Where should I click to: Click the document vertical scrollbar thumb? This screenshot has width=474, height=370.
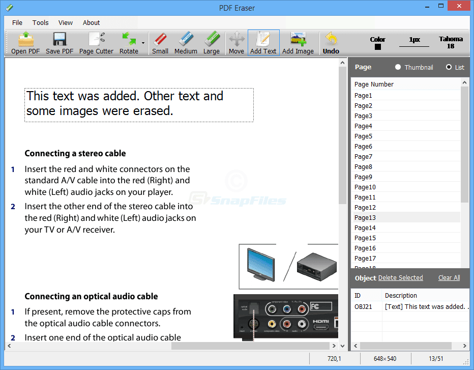click(x=342, y=135)
